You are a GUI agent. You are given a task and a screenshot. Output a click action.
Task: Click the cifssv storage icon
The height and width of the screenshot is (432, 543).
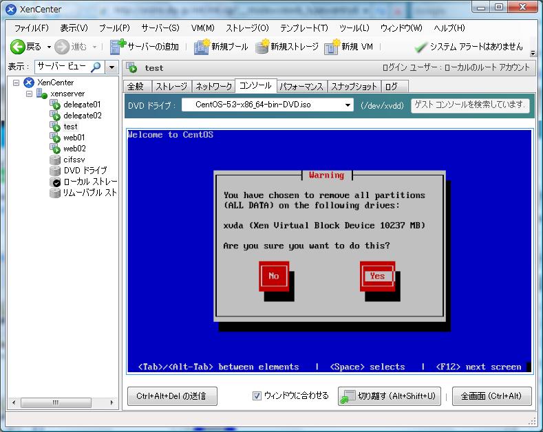click(55, 160)
